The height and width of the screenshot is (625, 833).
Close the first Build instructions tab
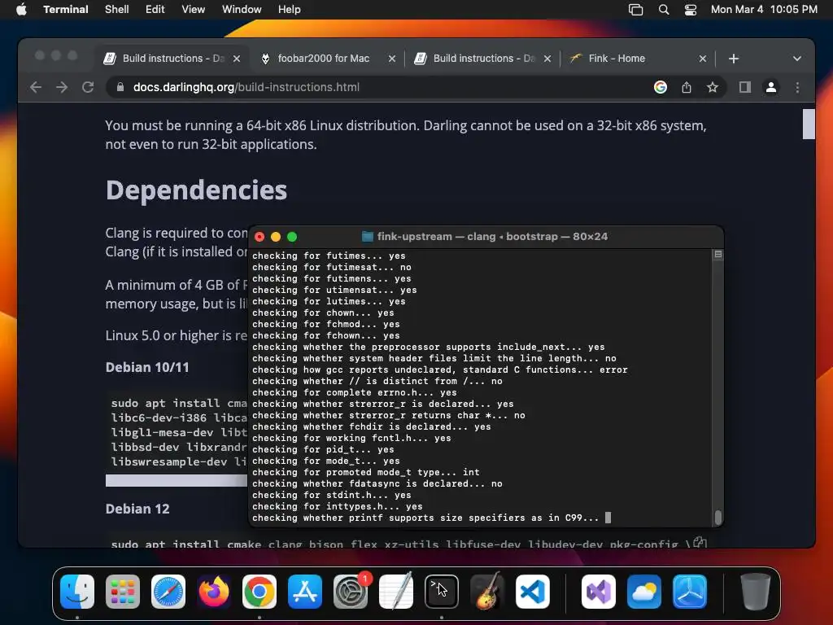click(x=237, y=59)
